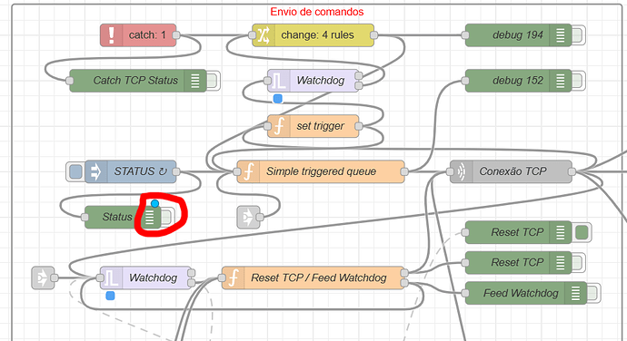Viewport: 627px width, 341px height.
Task: Select the upper Watchdog trigger node
Action: click(313, 81)
